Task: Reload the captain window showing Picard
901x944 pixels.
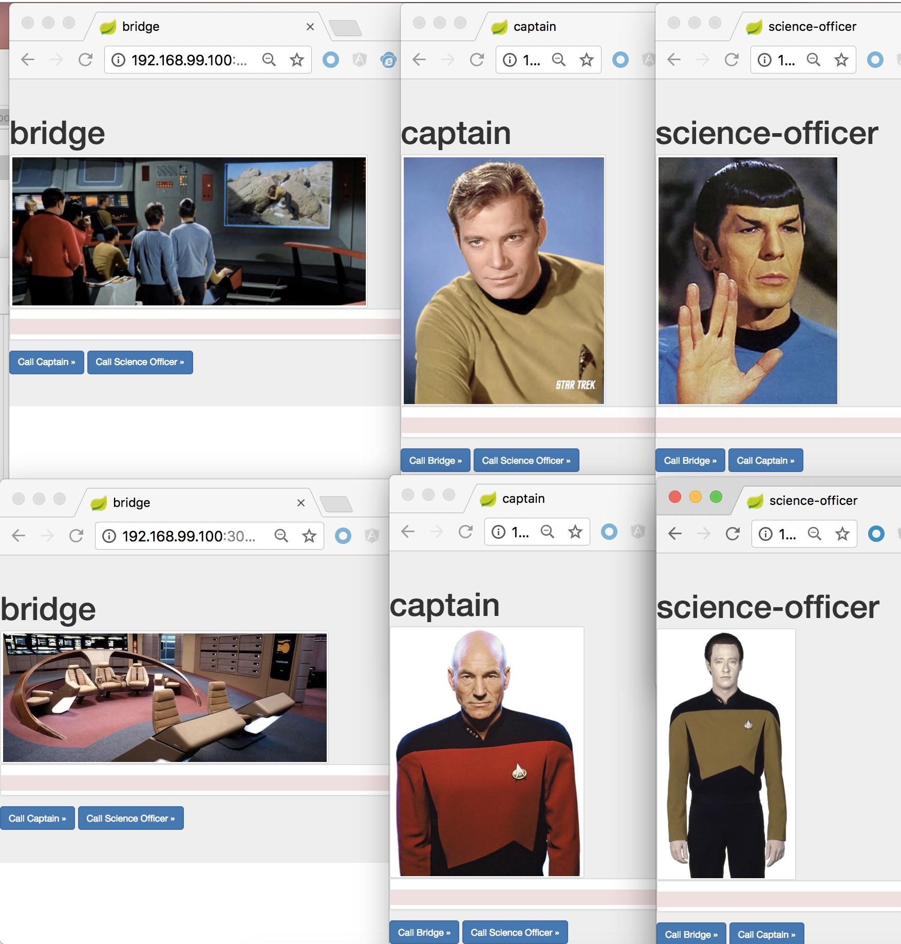Action: [465, 532]
